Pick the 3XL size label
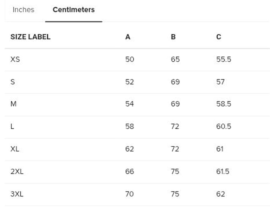This screenshot has width=270, height=215. [17, 194]
